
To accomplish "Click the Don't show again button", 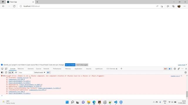I will pos(82,65).
